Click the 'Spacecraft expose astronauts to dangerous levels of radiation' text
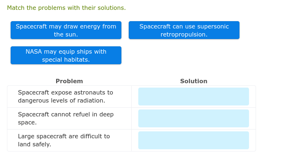289x154 pixels. point(66,96)
